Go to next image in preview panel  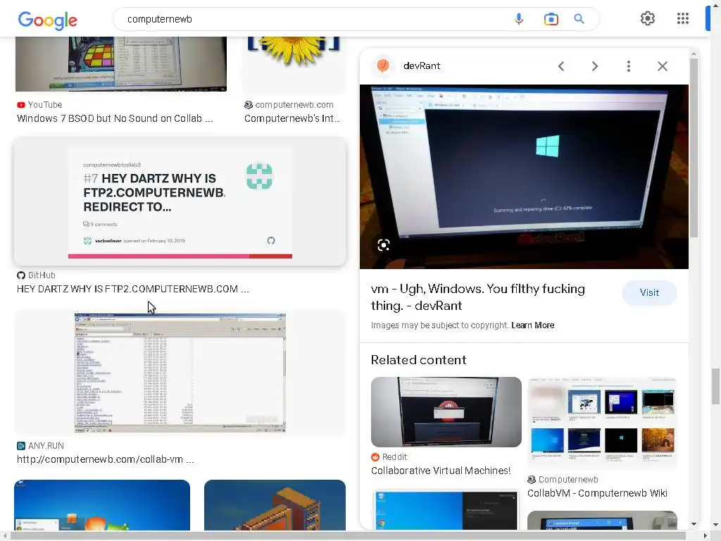594,66
